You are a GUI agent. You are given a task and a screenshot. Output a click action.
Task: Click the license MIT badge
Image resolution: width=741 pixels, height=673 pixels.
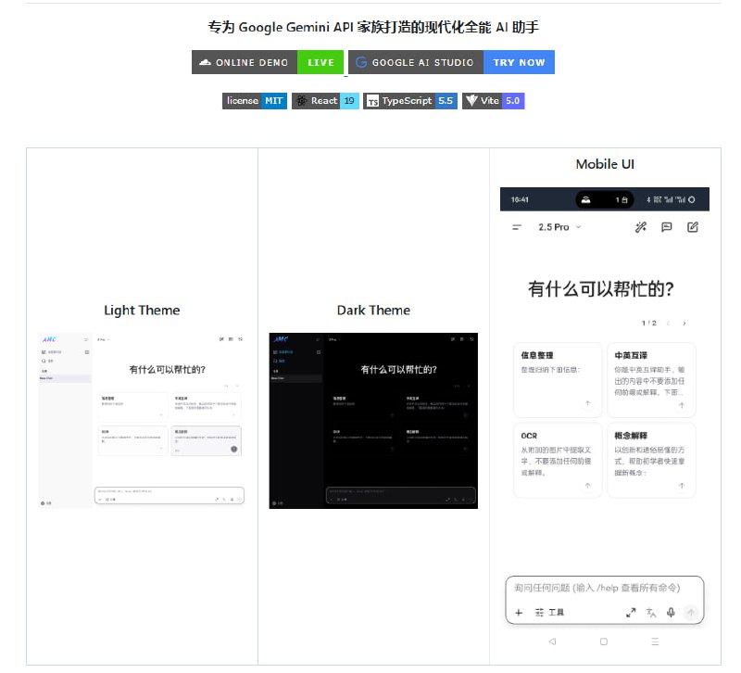pos(254,101)
